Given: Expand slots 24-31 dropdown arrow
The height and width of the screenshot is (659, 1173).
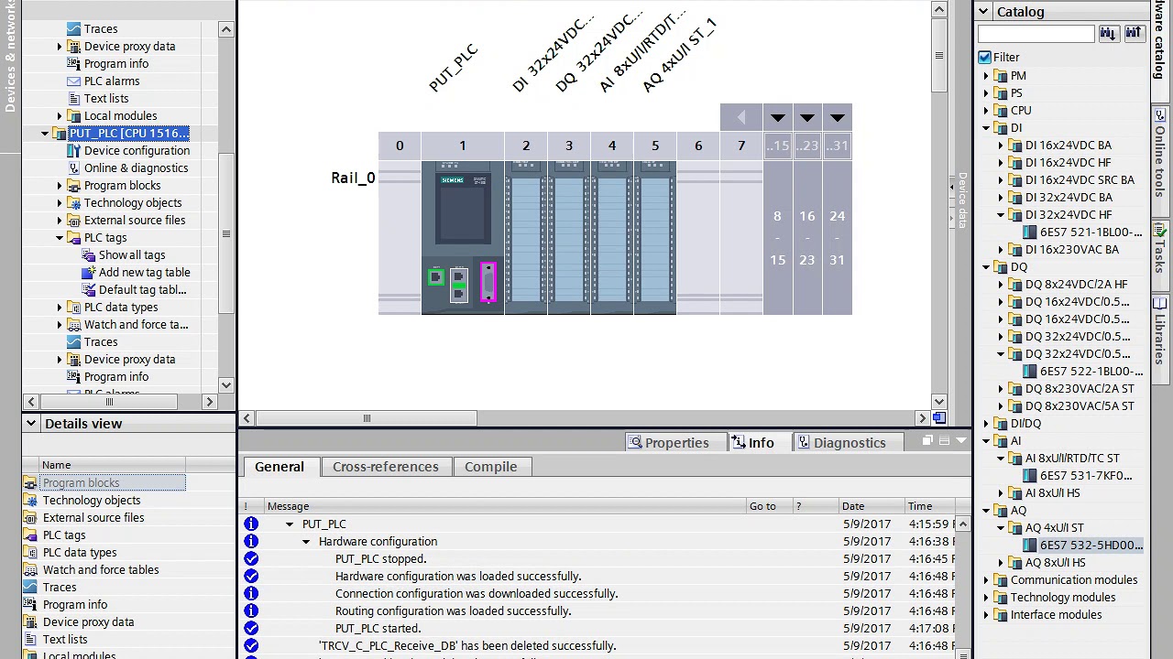Looking at the screenshot, I should (x=837, y=117).
